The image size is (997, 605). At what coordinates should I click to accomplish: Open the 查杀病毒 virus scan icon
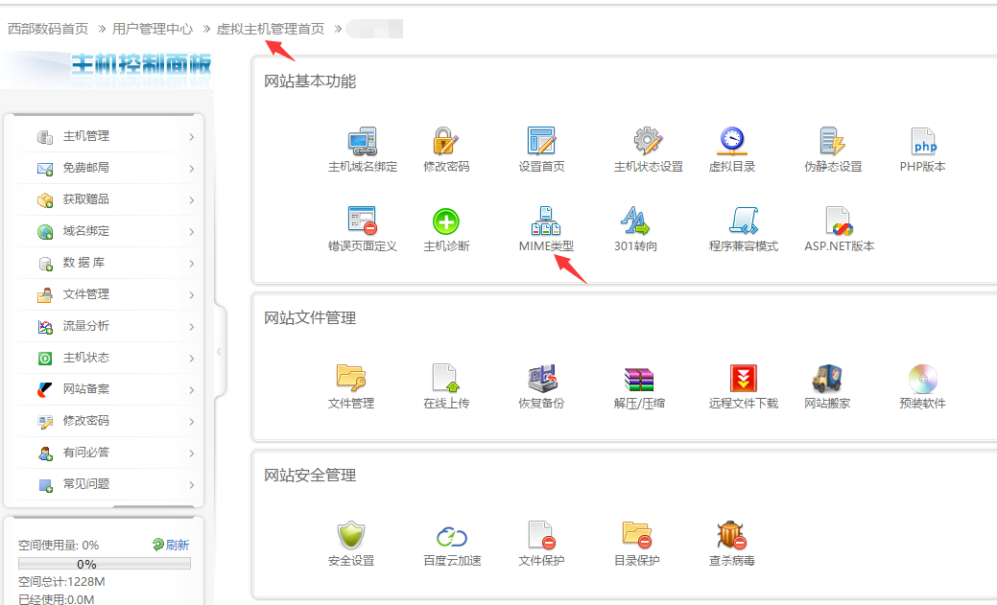[x=731, y=537]
